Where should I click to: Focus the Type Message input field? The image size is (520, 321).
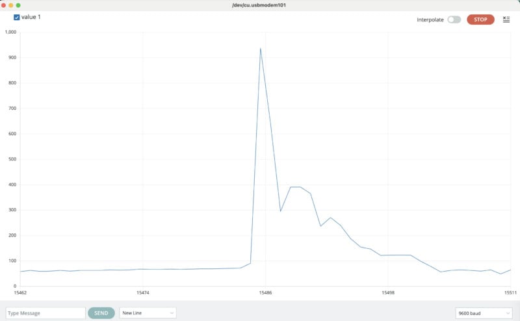pyautogui.click(x=45, y=313)
